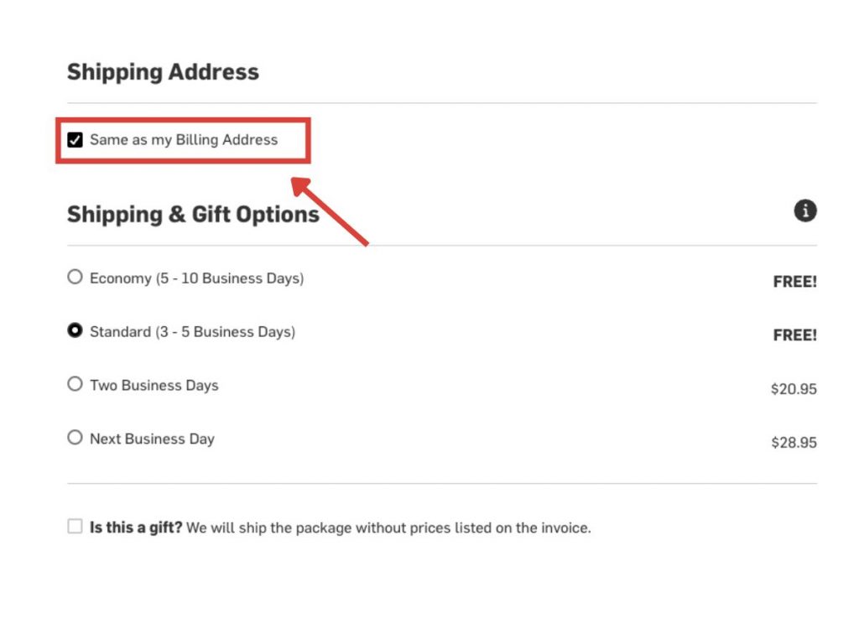Click the info icon beside Shipping & Gift Options
Screen dimensions: 859x644
pyautogui.click(x=805, y=211)
